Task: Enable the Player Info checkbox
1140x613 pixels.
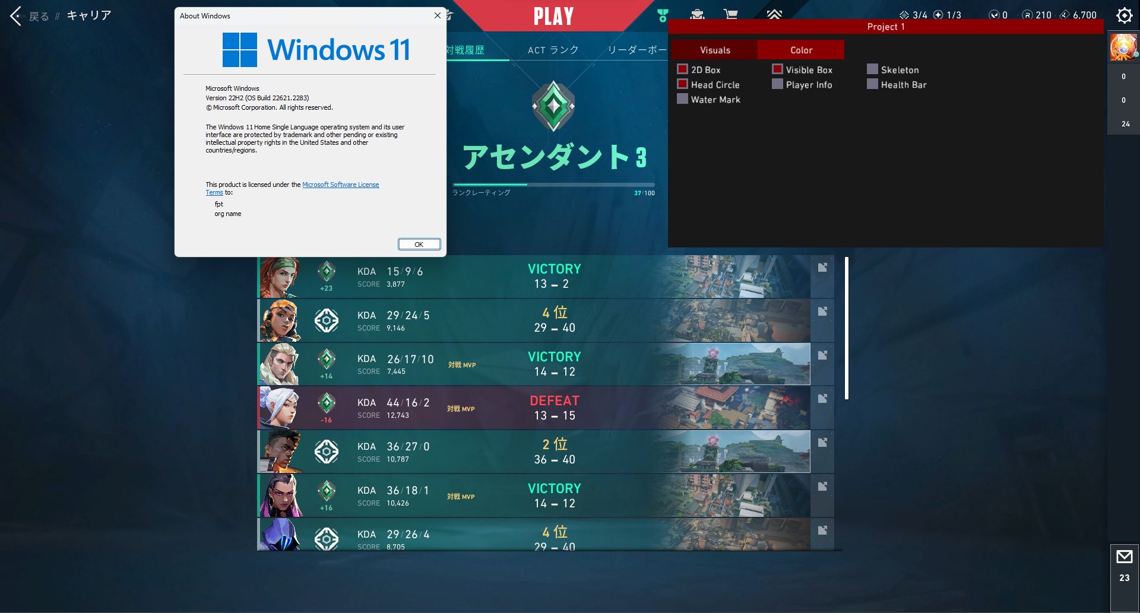Action: tap(778, 84)
